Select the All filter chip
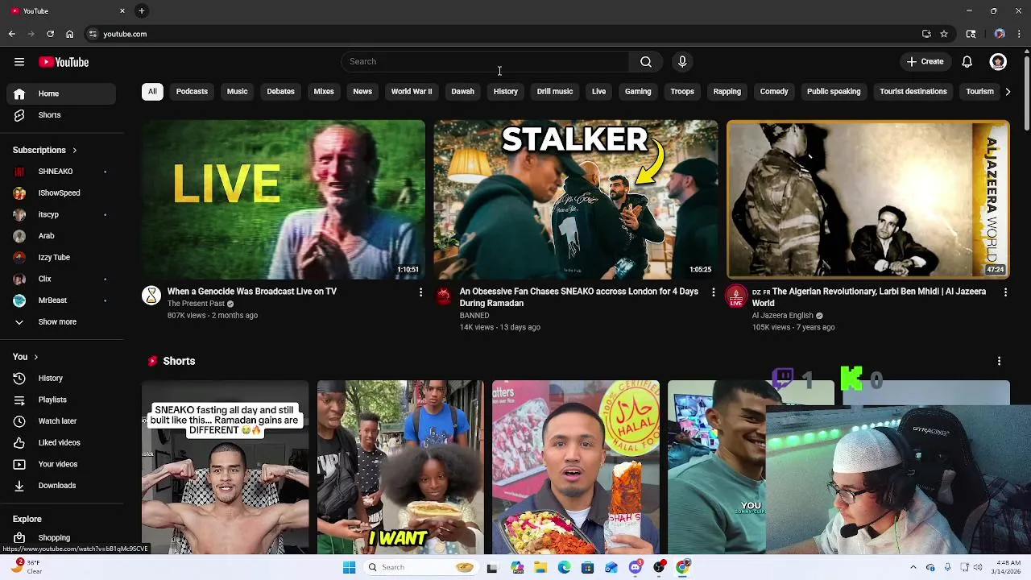This screenshot has width=1031, height=580. 152,91
